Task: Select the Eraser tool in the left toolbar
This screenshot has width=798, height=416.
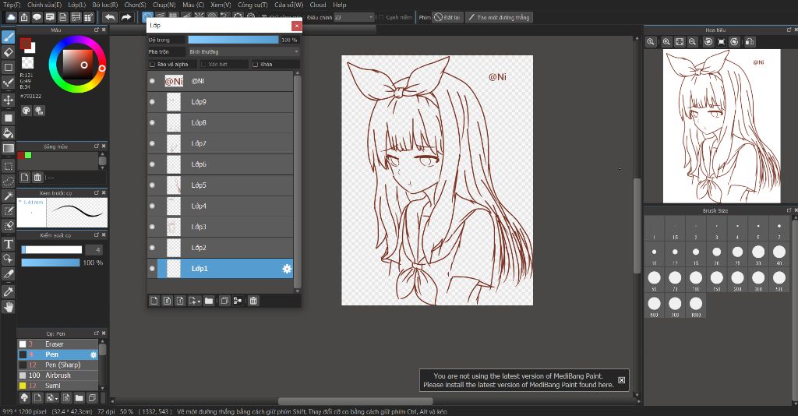Action: [8, 52]
